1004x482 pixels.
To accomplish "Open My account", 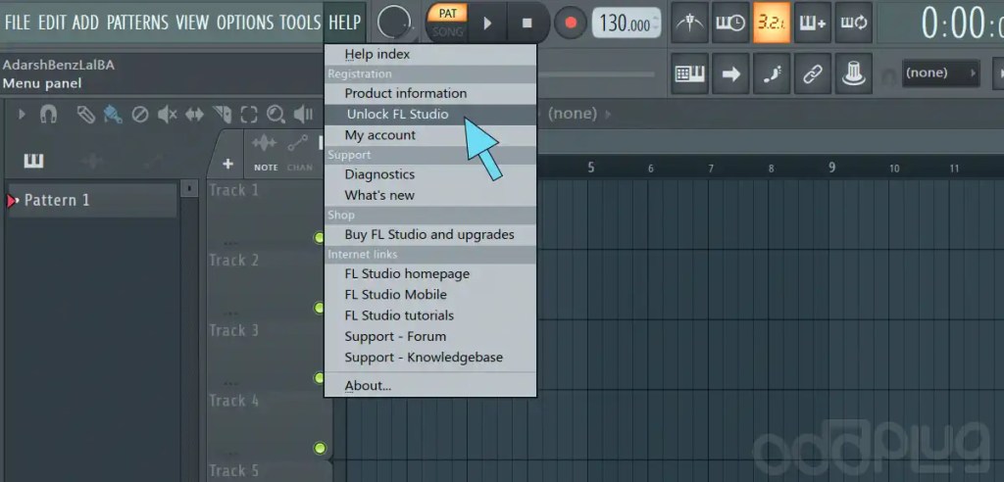I will coord(430,135).
